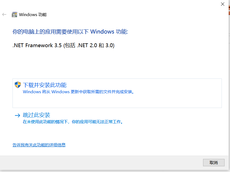Click the Windows 功能 app icon

tap(14, 14)
